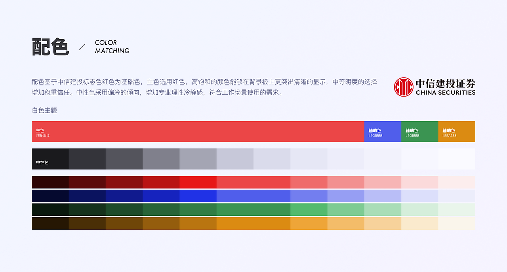Click the COLOR MATCHING subtitle
This screenshot has width=507, height=272.
[x=112, y=46]
